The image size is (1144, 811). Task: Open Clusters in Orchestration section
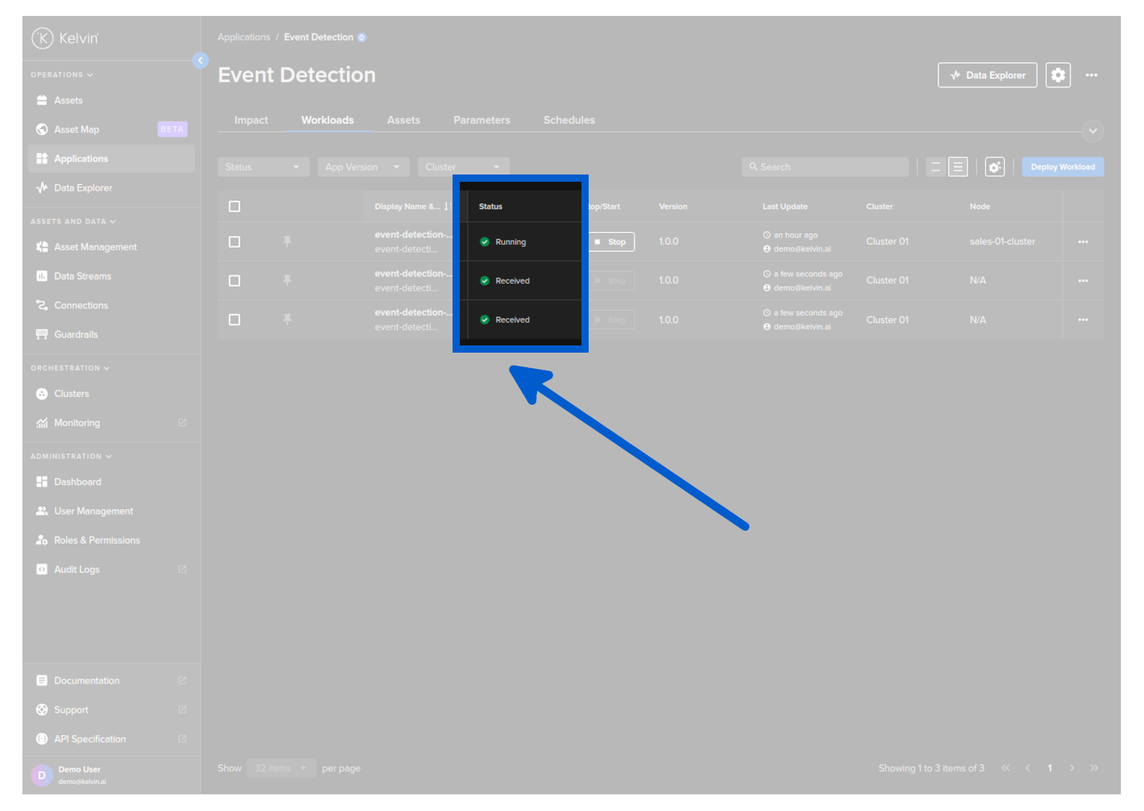point(72,394)
